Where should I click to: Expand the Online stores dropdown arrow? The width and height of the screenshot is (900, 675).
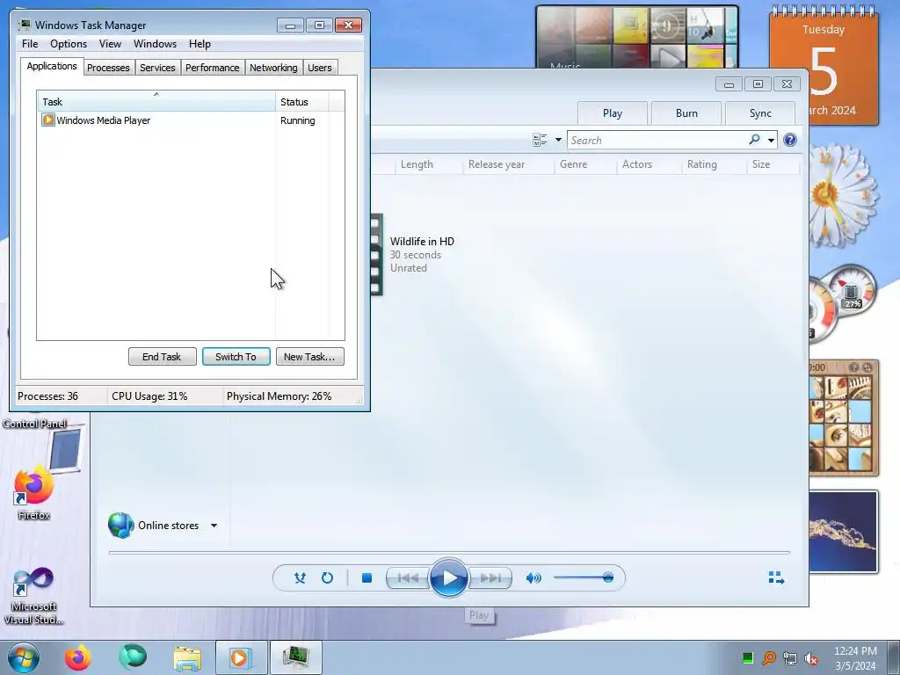pos(214,526)
